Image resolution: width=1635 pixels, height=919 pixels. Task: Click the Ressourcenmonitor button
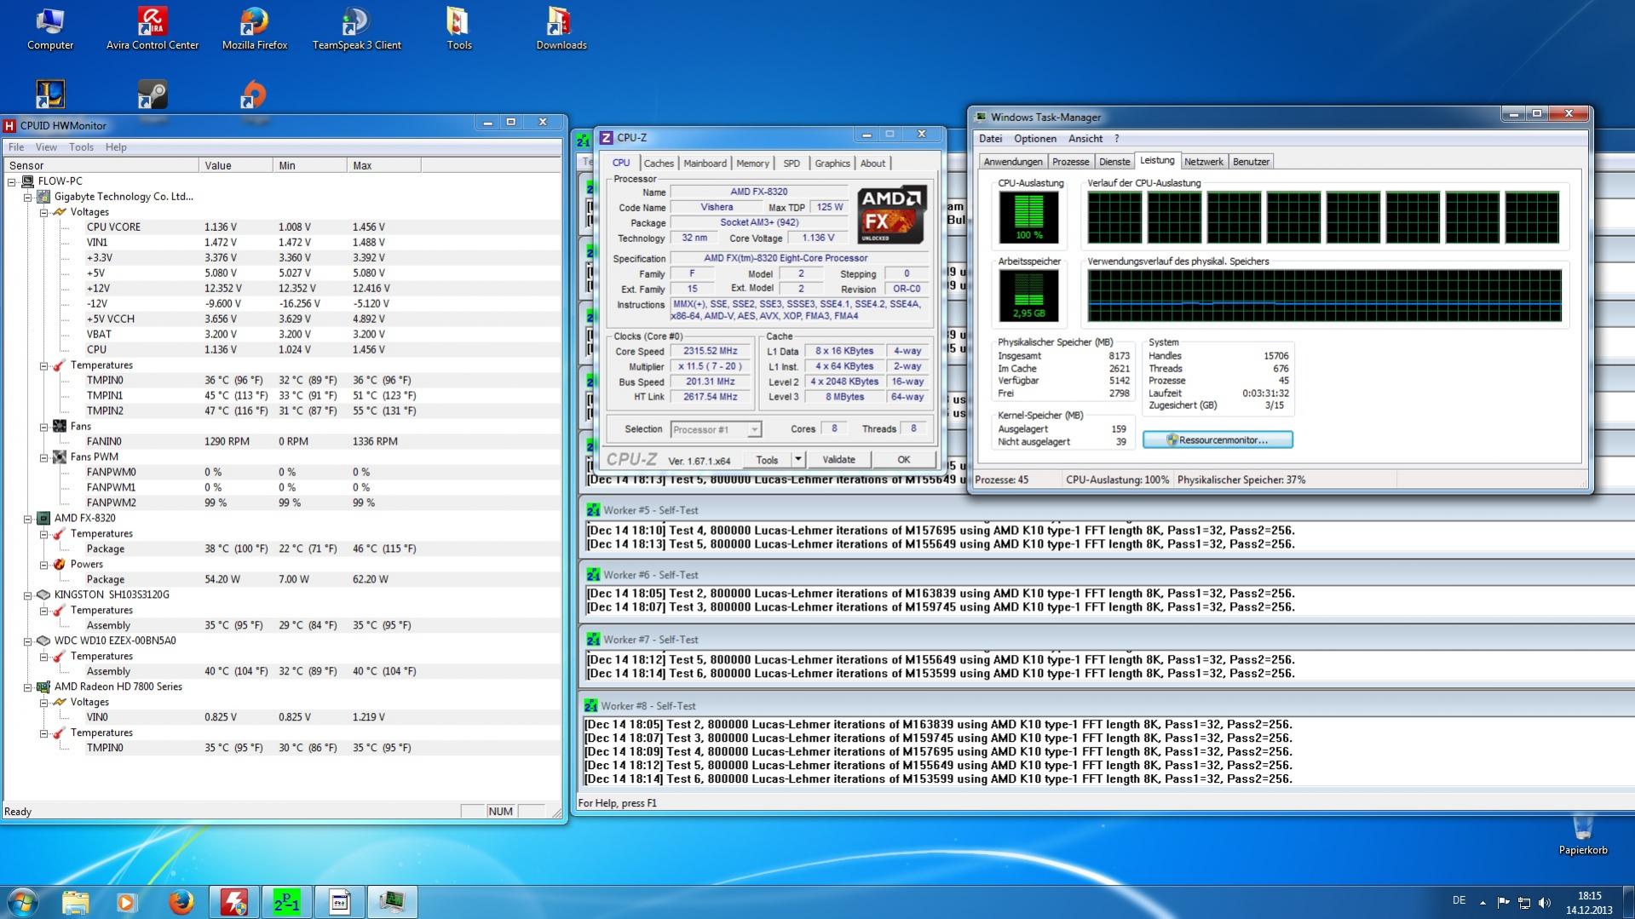click(x=1217, y=439)
